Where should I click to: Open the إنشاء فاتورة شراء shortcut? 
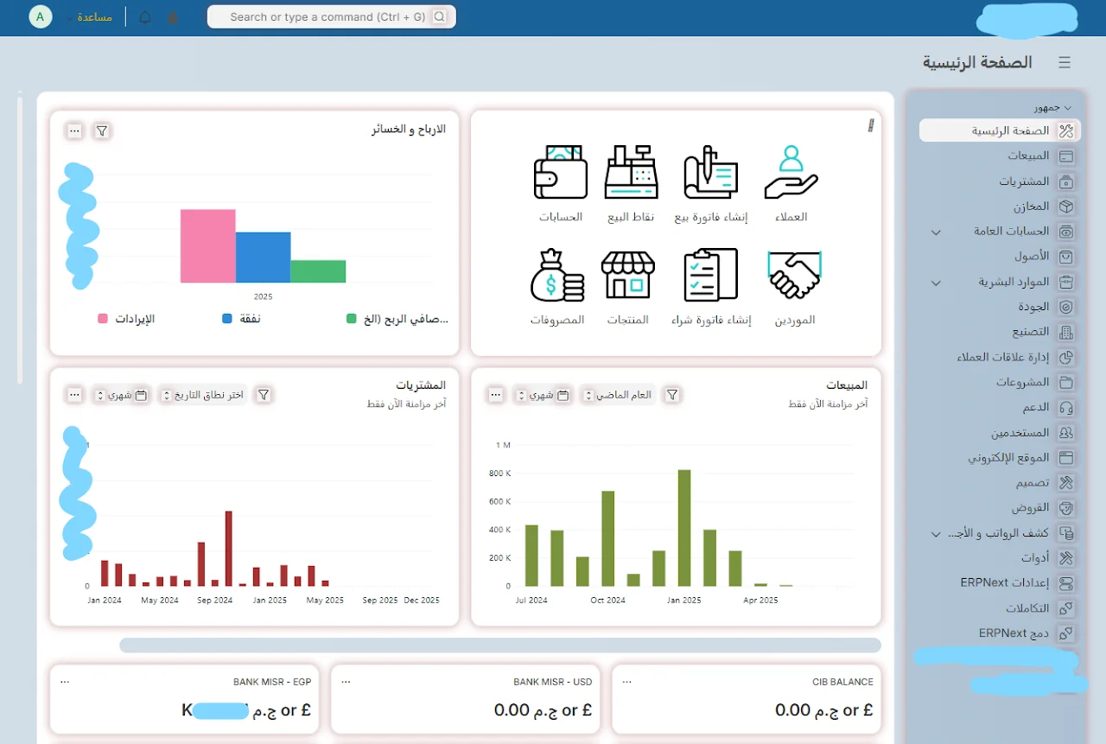pos(711,288)
